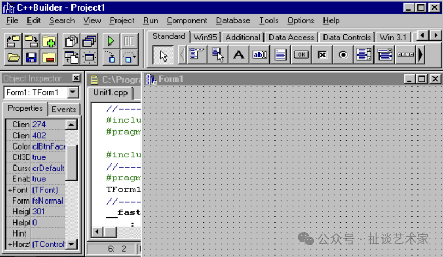Click the Save All toolbar icon

point(31,42)
